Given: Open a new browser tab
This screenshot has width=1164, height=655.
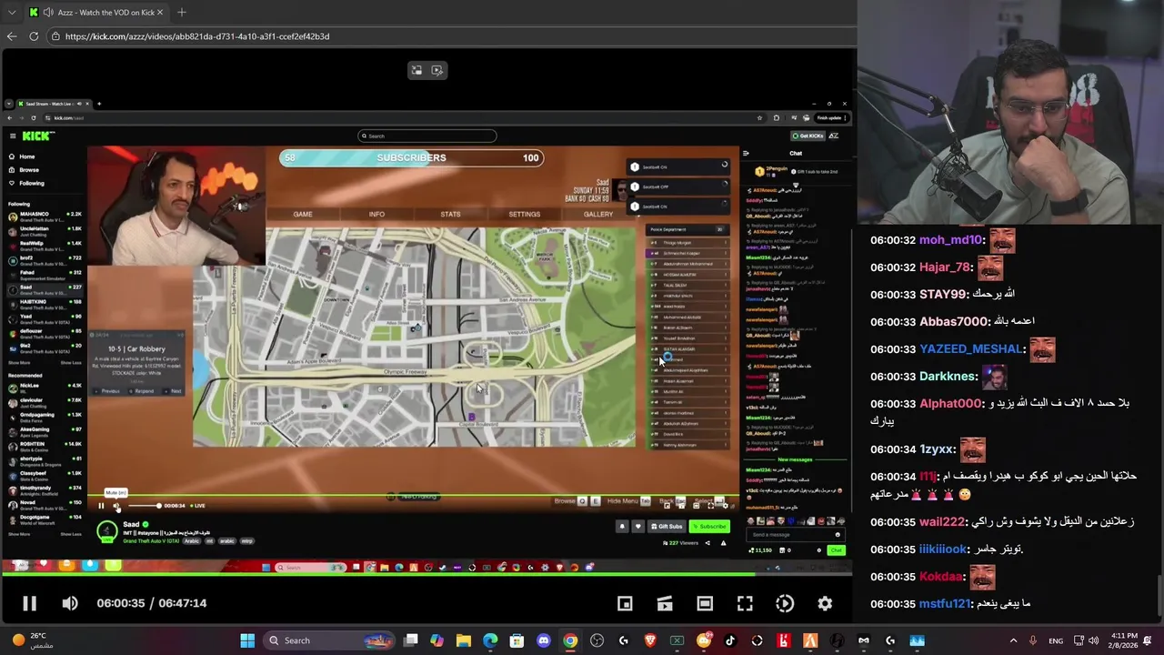Looking at the screenshot, I should 182,13.
